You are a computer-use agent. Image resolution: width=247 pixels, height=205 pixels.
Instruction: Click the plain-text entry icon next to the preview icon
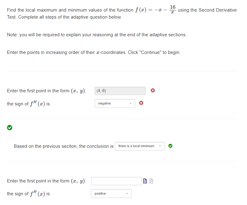click(x=151, y=181)
